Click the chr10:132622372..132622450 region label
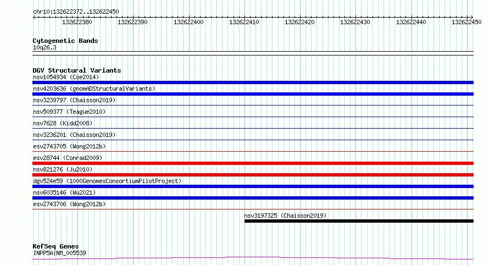 click(x=76, y=12)
